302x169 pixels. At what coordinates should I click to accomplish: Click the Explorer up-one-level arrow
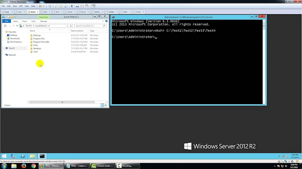[17, 26]
